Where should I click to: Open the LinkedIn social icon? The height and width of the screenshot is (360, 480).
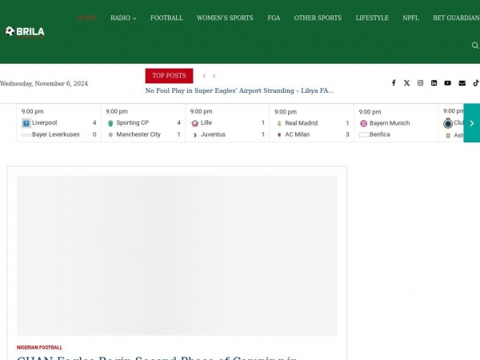click(x=434, y=83)
